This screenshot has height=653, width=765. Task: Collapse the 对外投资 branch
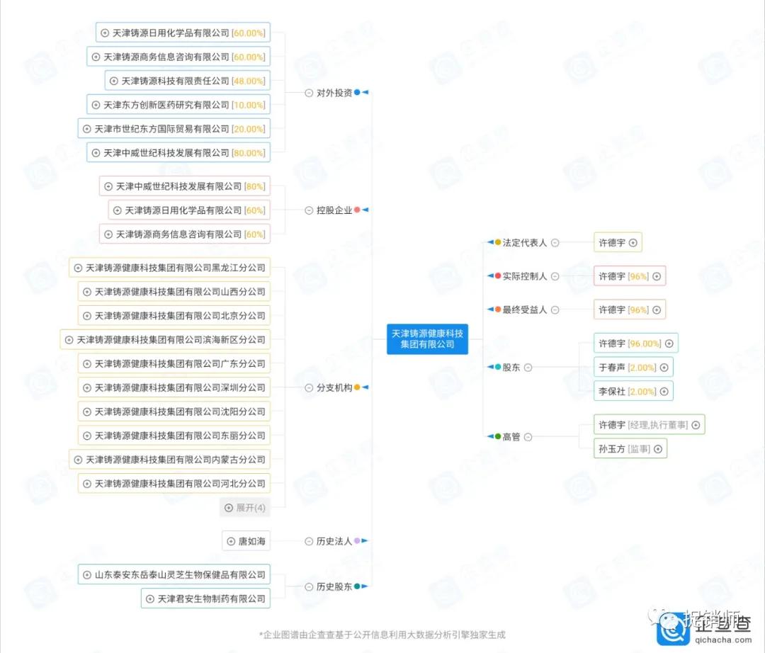309,93
